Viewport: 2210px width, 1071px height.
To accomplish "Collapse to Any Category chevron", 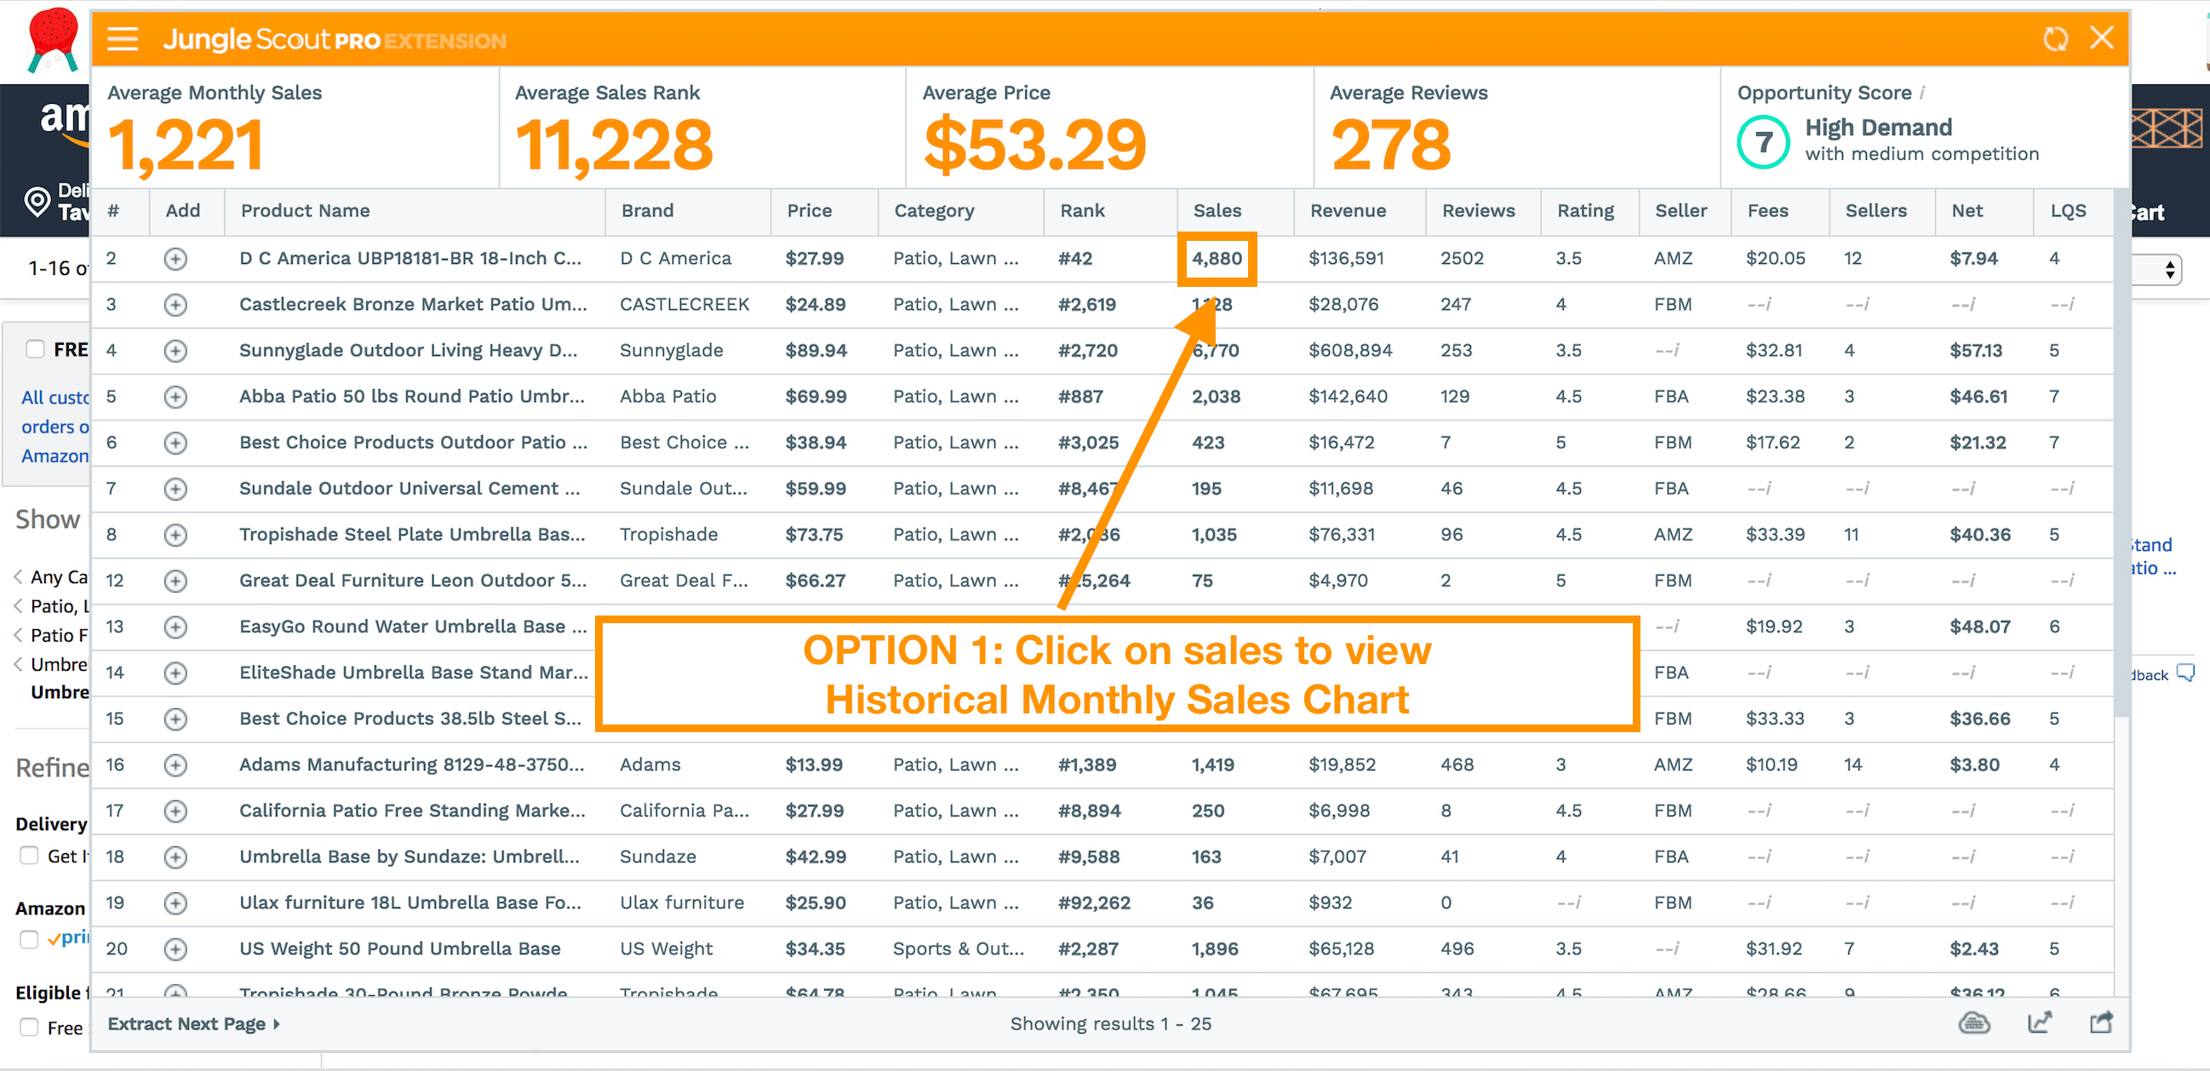I will tap(18, 576).
